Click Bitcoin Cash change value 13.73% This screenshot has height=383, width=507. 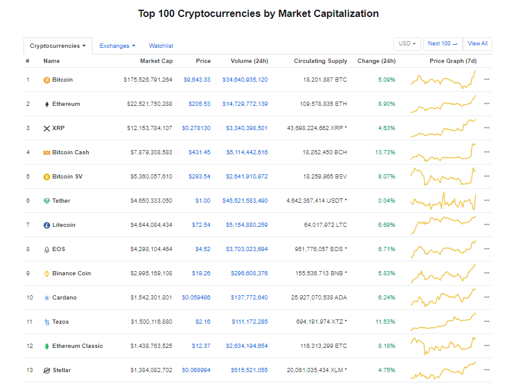click(385, 152)
